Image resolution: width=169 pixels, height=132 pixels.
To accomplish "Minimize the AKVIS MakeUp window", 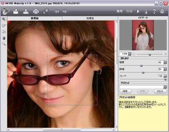I will pyautogui.click(x=156, y=3).
